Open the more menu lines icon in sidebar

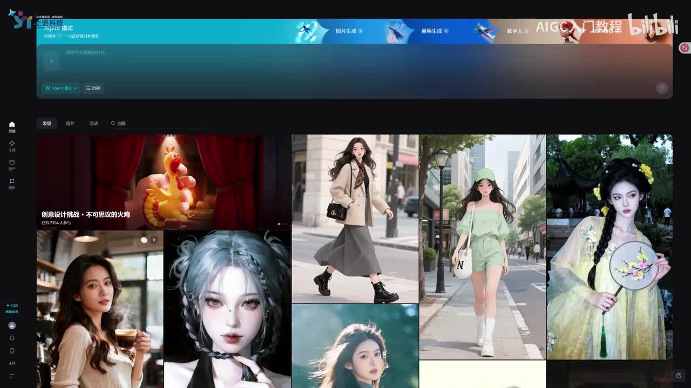tap(12, 376)
